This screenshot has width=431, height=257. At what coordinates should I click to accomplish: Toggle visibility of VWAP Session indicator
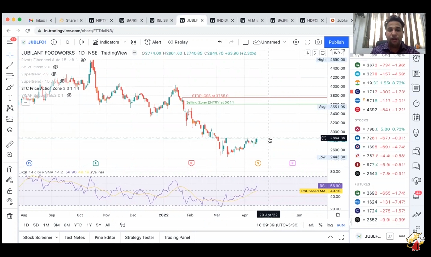tap(69, 95)
